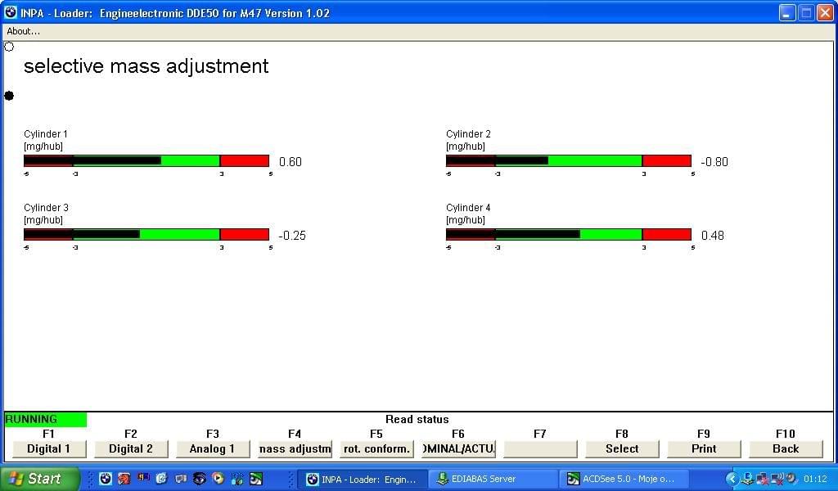
Task: Click the F8 Select button
Action: pos(622,448)
